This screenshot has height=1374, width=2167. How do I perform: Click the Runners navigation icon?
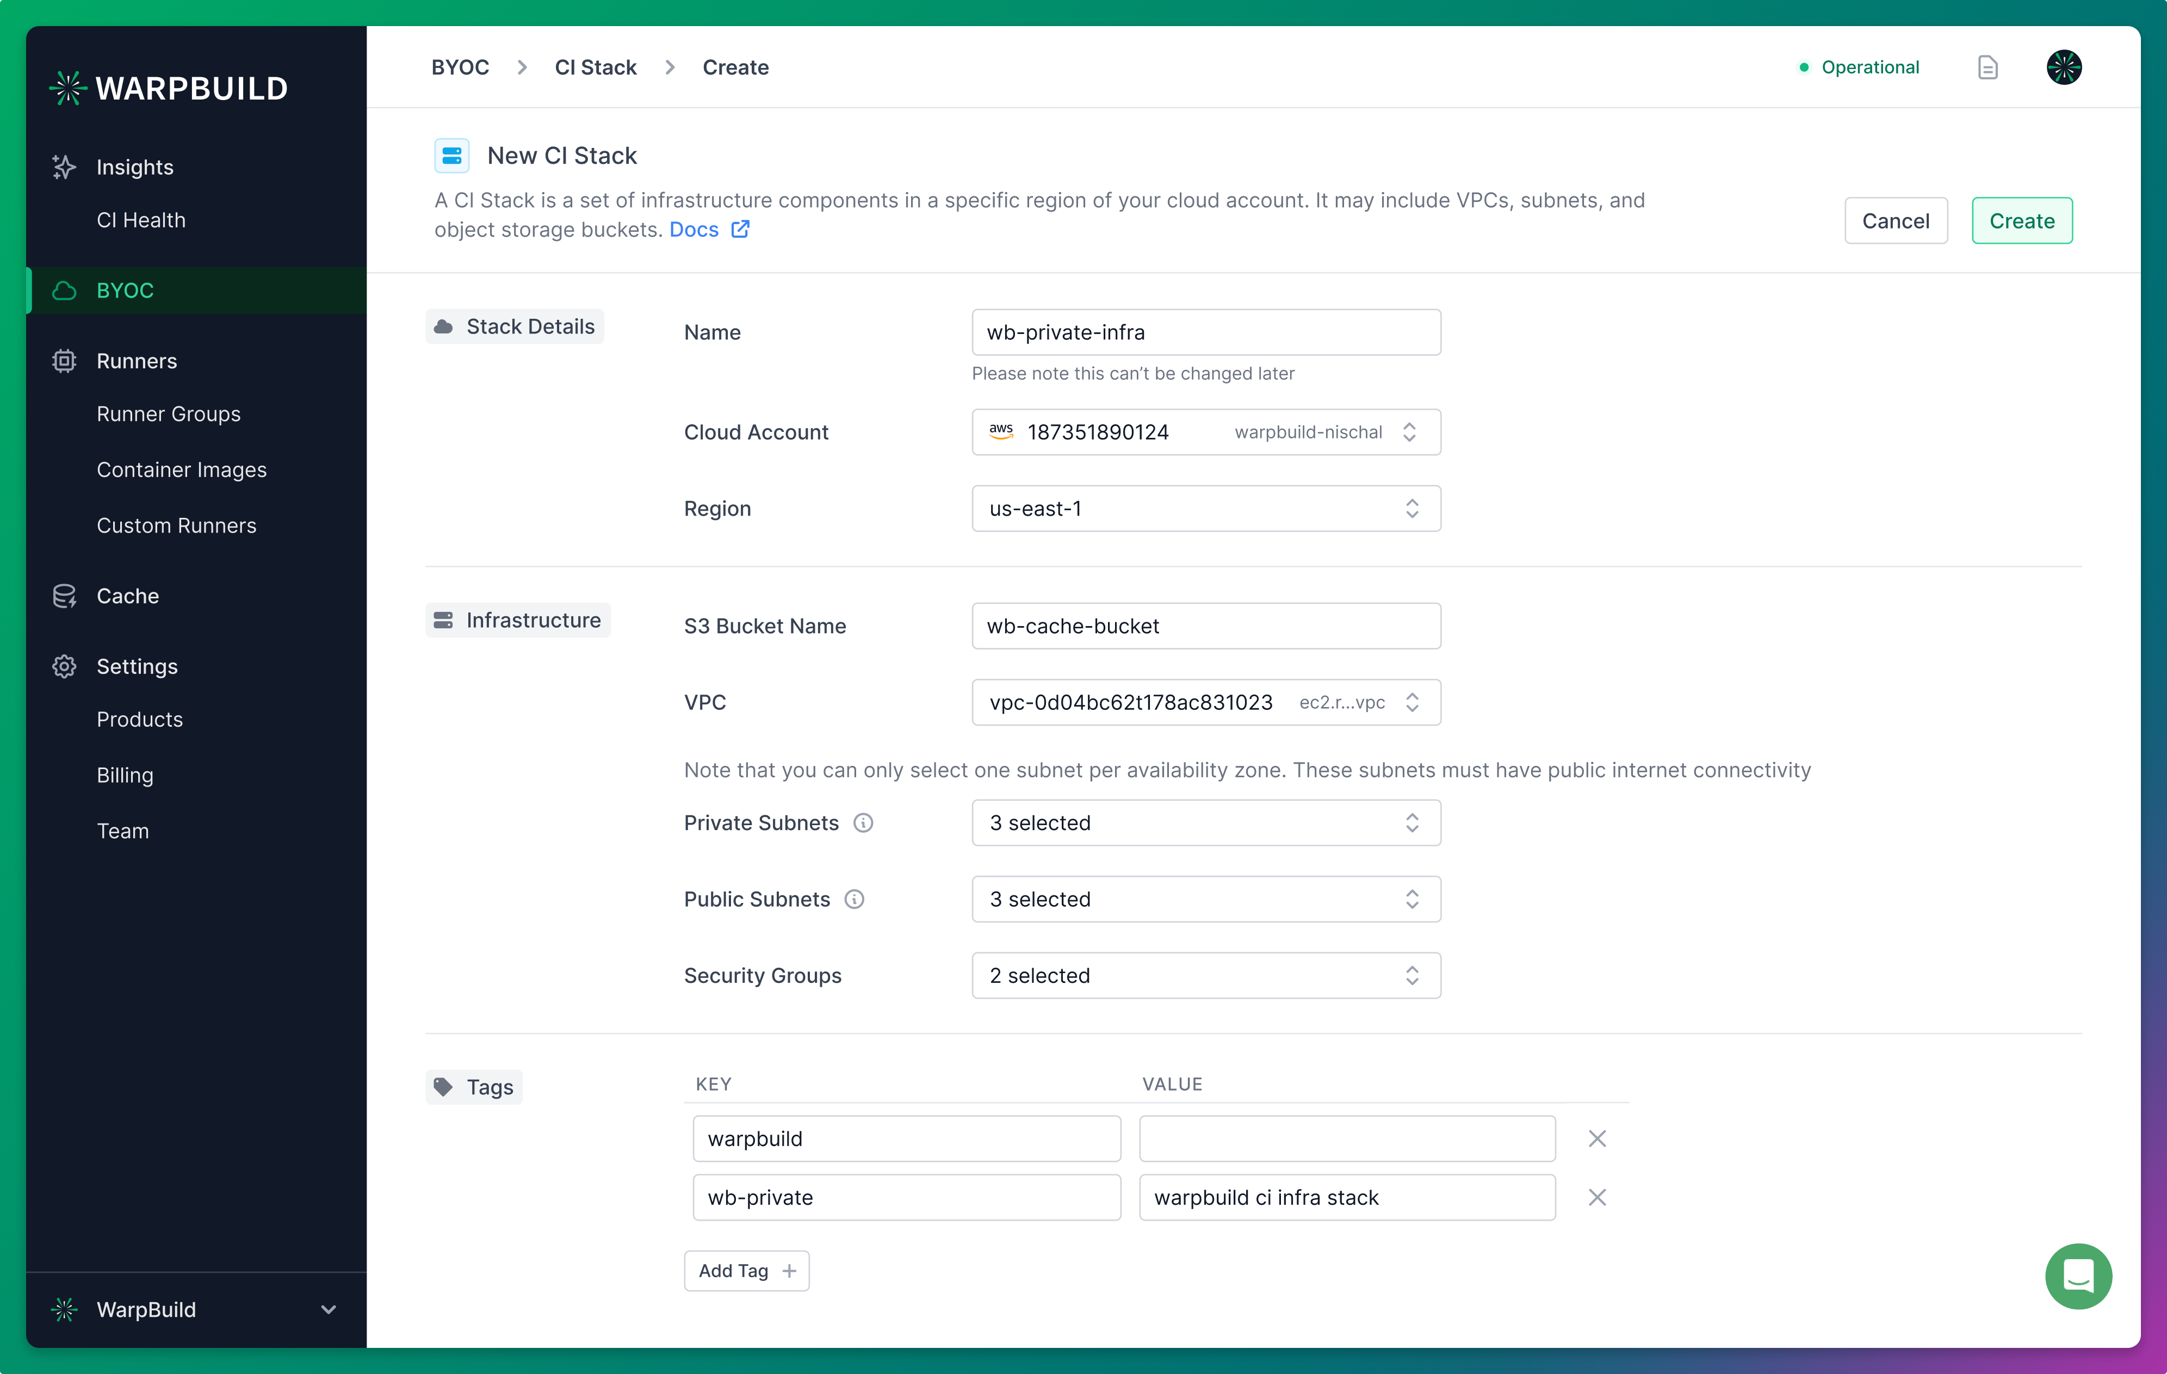click(63, 360)
